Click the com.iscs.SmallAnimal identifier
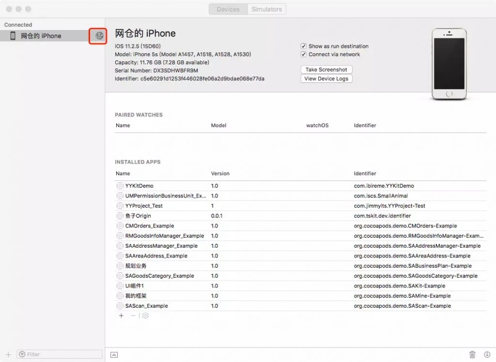 [x=381, y=196]
